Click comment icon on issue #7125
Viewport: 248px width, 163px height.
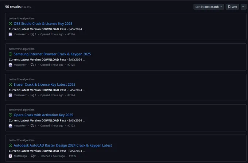[32, 65]
